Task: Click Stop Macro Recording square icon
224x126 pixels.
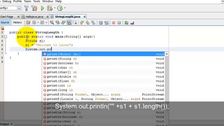Action: [x=119, y=23]
